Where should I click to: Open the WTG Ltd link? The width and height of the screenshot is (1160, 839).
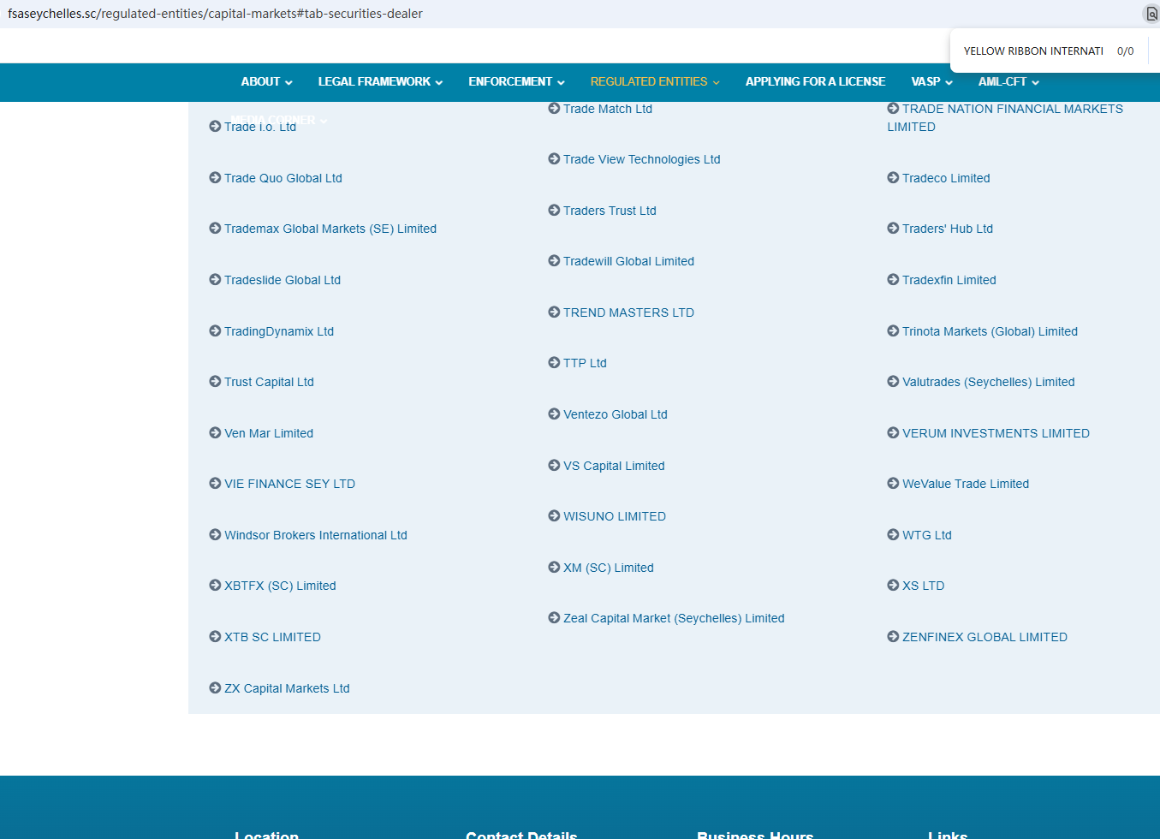[x=927, y=535]
